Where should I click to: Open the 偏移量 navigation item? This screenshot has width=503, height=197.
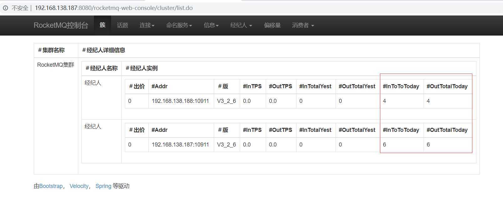272,25
